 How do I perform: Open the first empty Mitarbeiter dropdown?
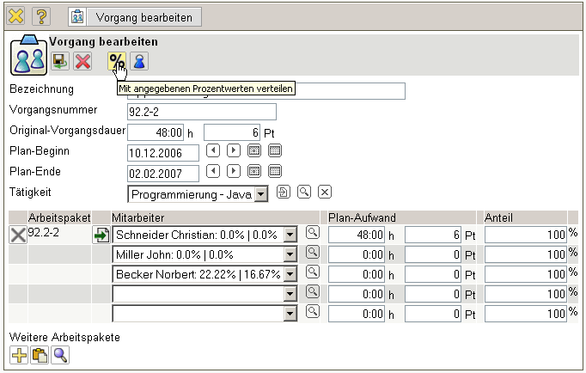point(290,294)
